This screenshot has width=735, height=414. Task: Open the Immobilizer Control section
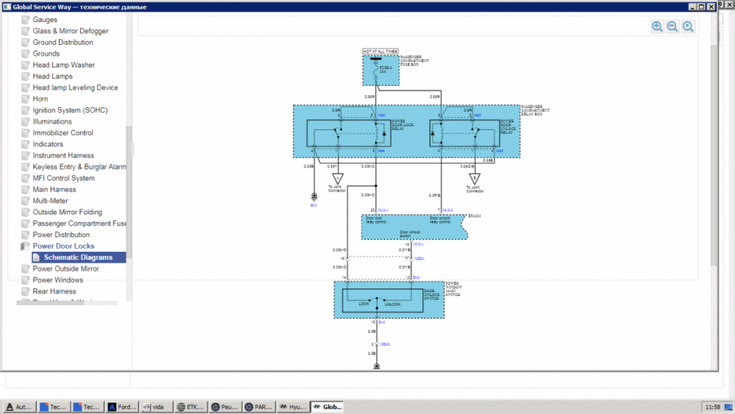coord(62,133)
